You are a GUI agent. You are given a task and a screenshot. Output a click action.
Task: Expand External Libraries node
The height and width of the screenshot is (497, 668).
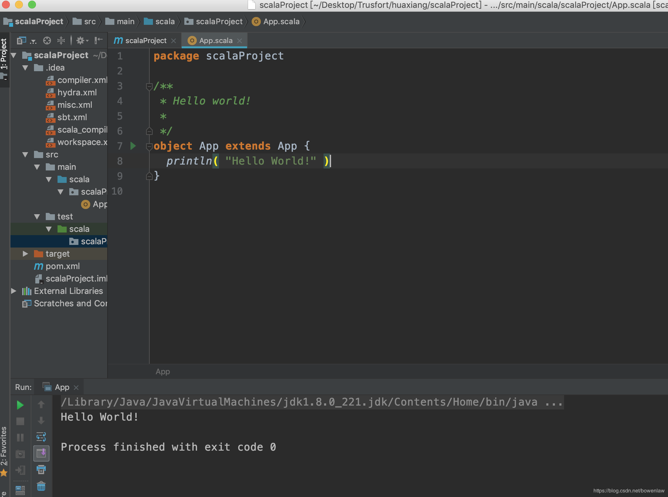[14, 291]
